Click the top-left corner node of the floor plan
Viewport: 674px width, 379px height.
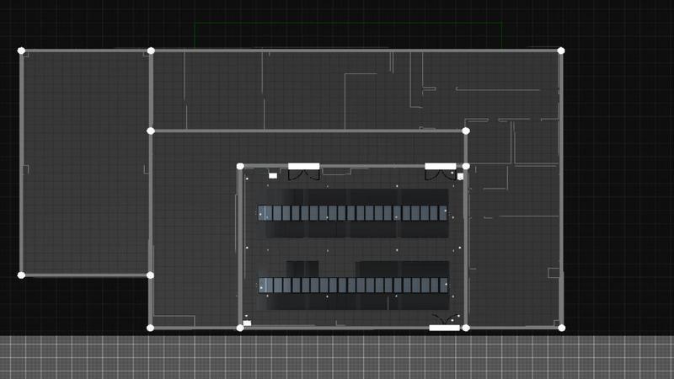22,51
